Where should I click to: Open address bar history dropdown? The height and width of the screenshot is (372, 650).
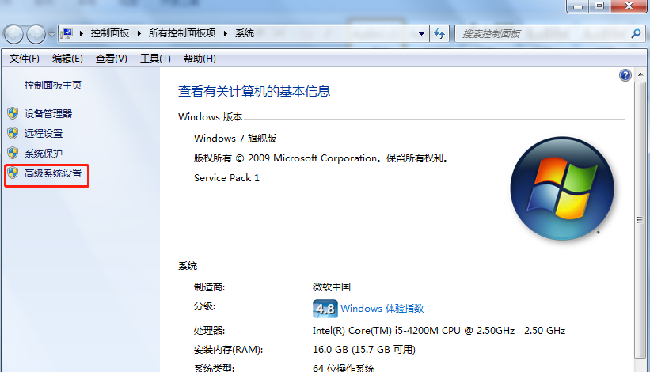point(421,33)
